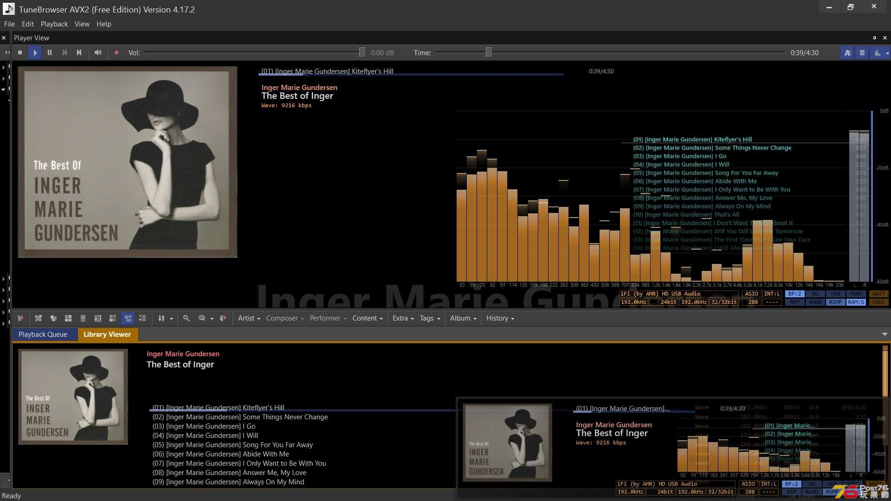Select the highlighted album-tracks layout icon
The image size is (891, 501).
[x=128, y=318]
